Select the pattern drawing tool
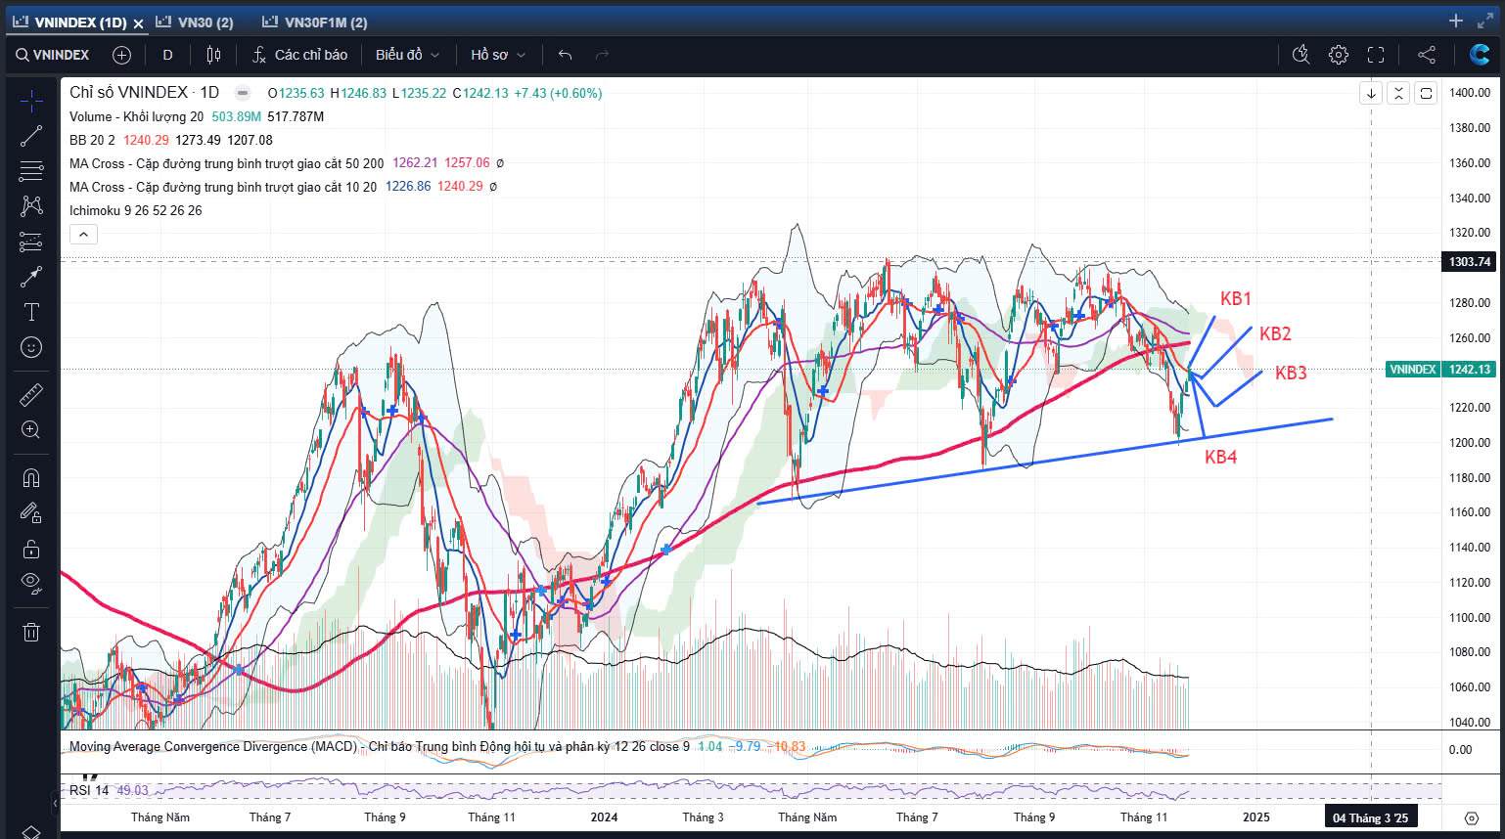This screenshot has height=839, width=1505. 31,205
